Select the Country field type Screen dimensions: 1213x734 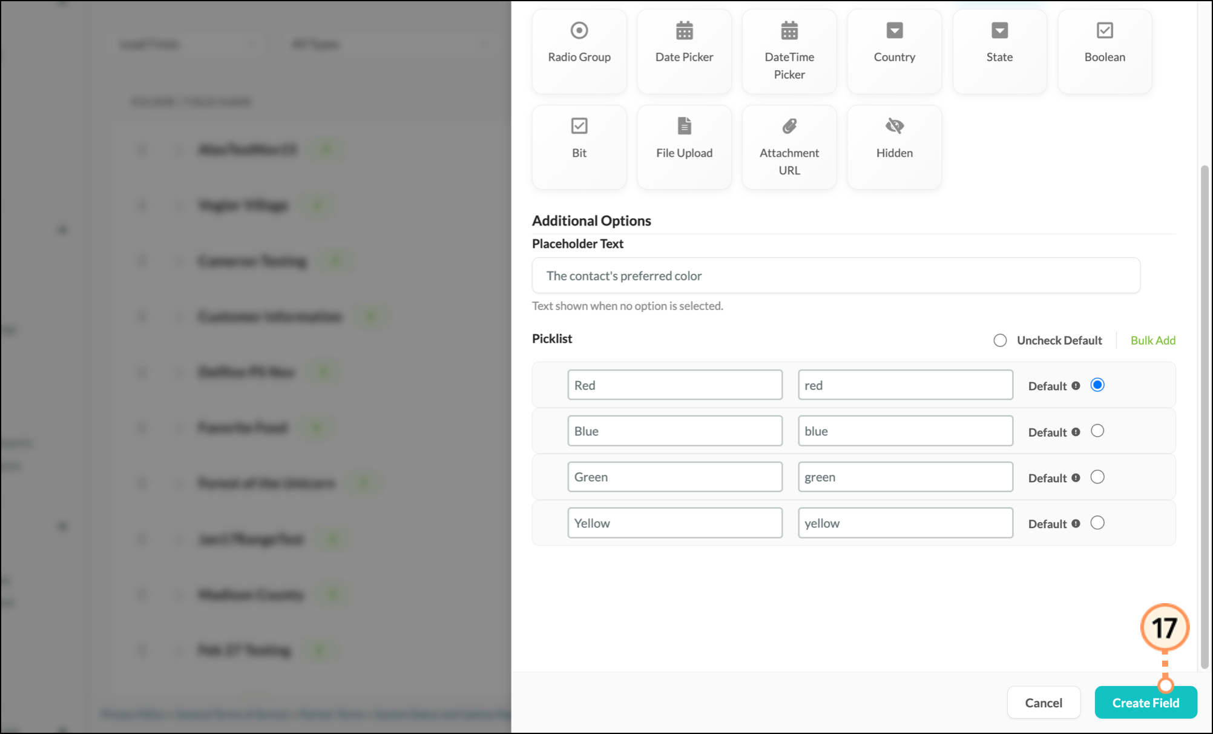[894, 51]
